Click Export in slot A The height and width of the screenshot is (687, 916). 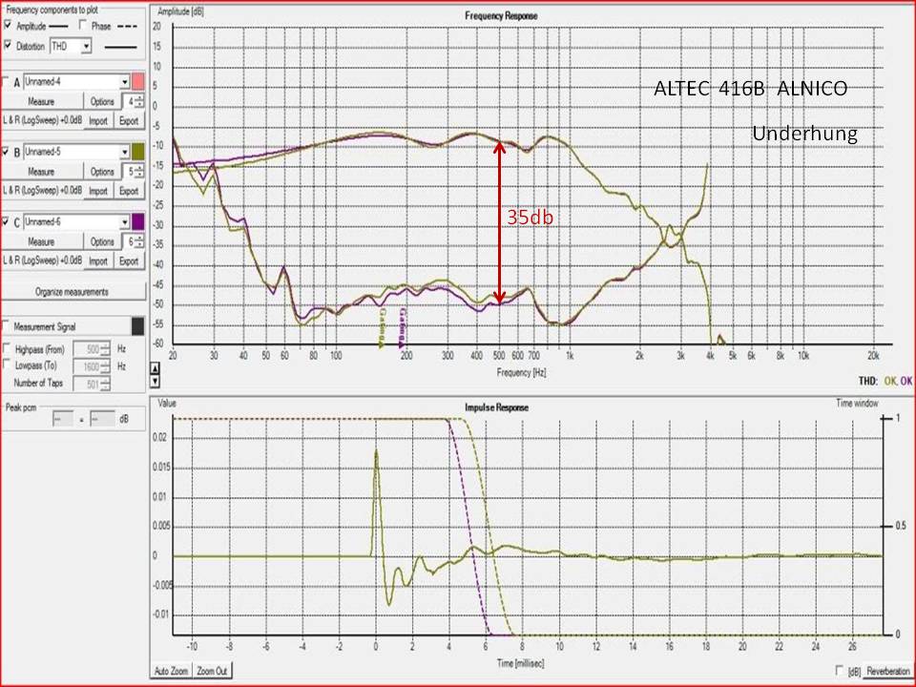[129, 121]
